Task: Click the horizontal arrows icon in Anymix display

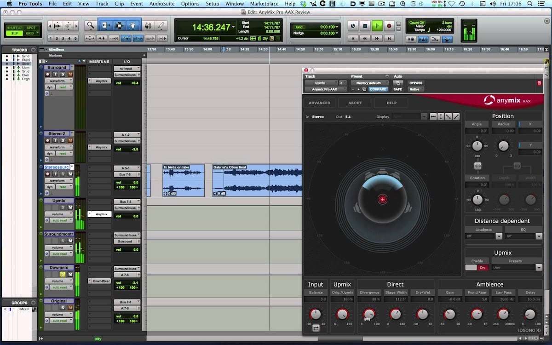Action: point(433,116)
